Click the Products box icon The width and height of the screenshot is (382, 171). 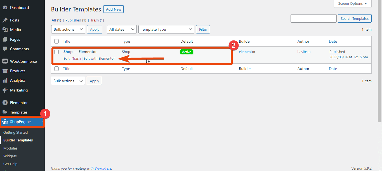(5, 71)
